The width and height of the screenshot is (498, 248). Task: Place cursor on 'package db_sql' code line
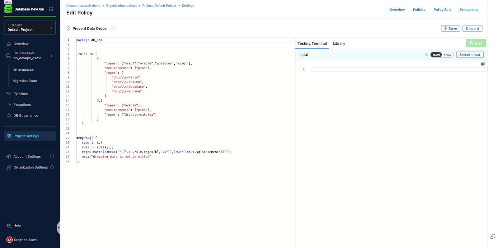click(x=89, y=40)
